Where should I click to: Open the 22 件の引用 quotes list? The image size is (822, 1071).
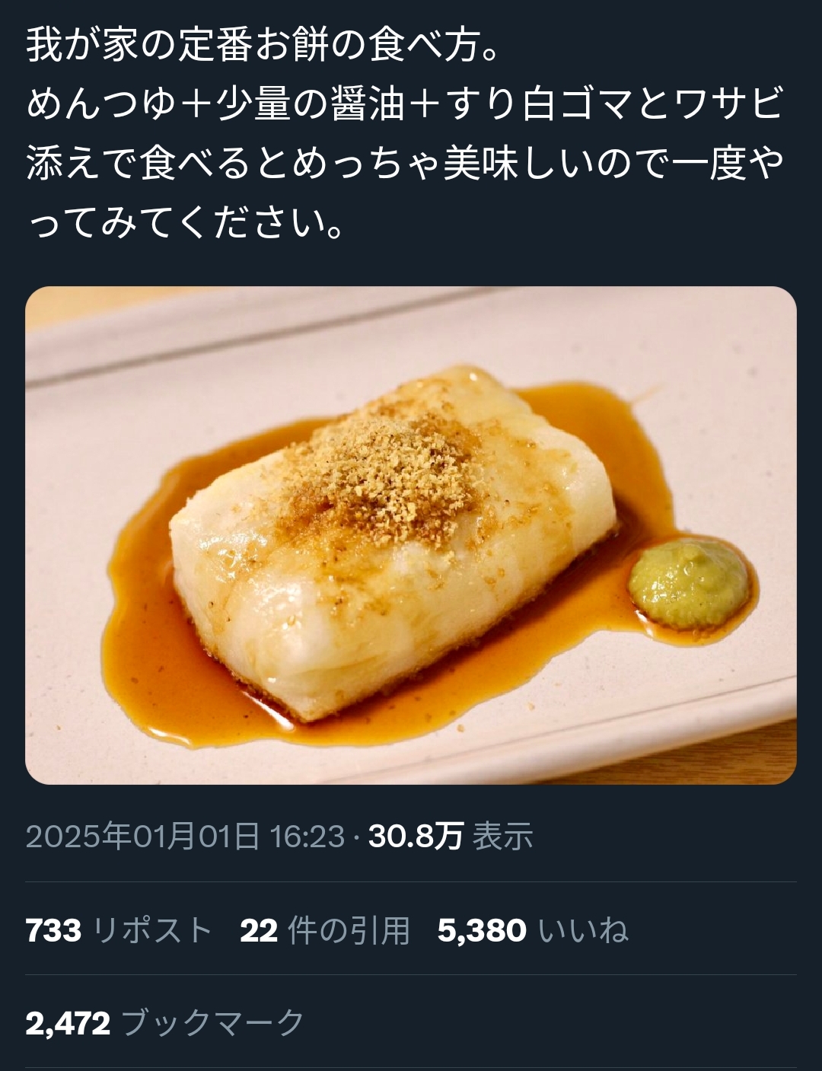click(325, 930)
